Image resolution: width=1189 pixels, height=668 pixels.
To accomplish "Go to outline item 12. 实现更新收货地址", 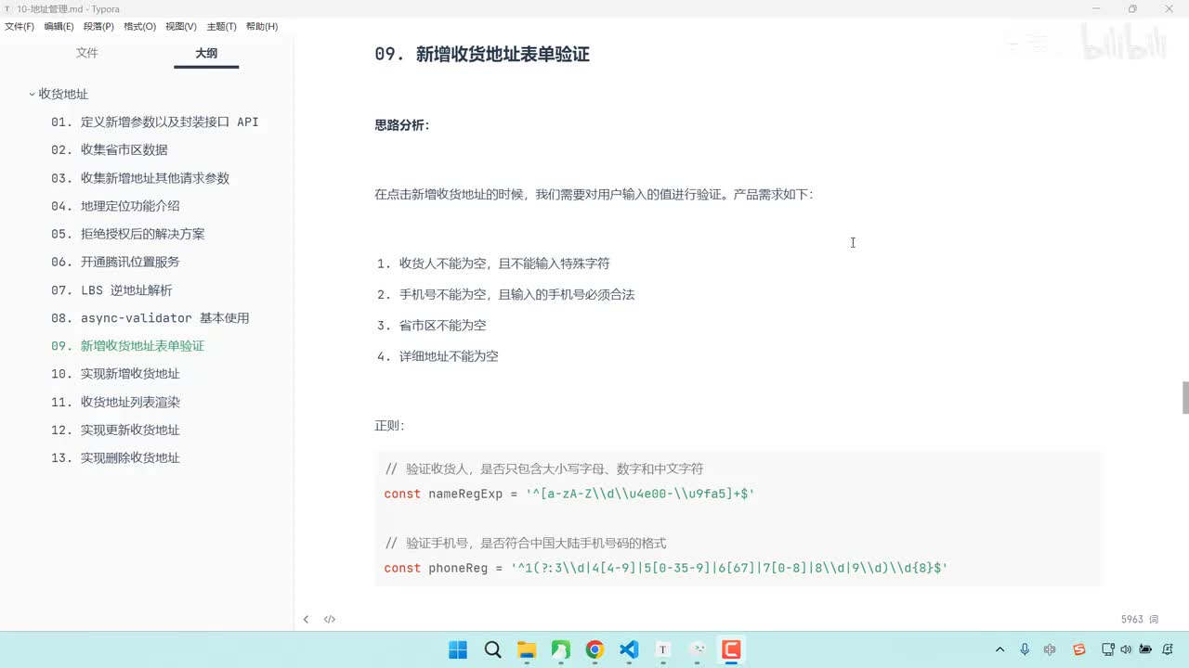I will [116, 430].
